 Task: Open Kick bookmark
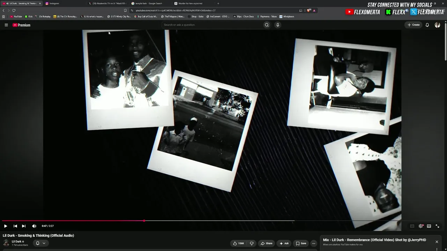pos(29,16)
